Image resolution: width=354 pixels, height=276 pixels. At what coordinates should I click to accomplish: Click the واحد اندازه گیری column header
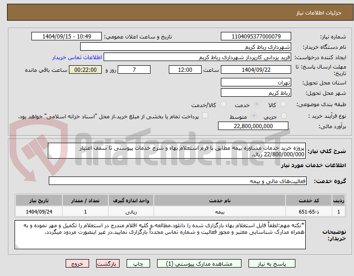point(131,200)
